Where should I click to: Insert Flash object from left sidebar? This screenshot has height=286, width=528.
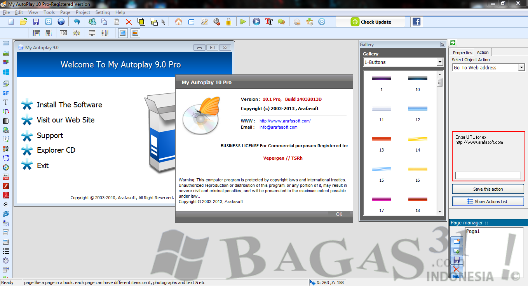(x=6, y=186)
